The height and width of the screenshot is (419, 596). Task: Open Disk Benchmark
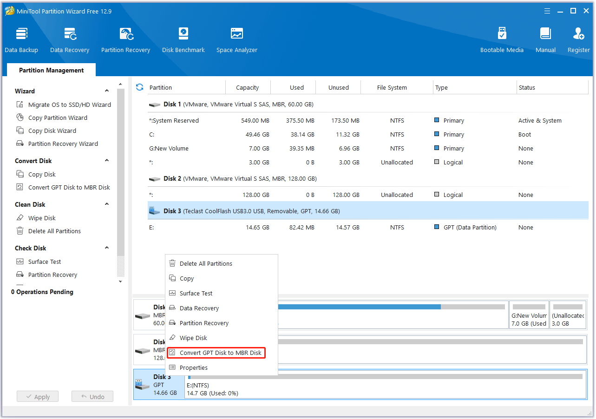pyautogui.click(x=183, y=40)
